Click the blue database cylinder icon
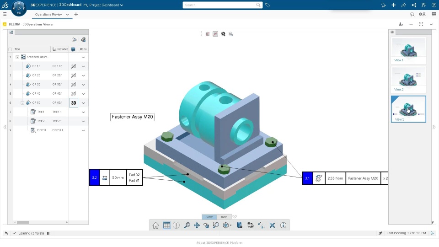 239,225
